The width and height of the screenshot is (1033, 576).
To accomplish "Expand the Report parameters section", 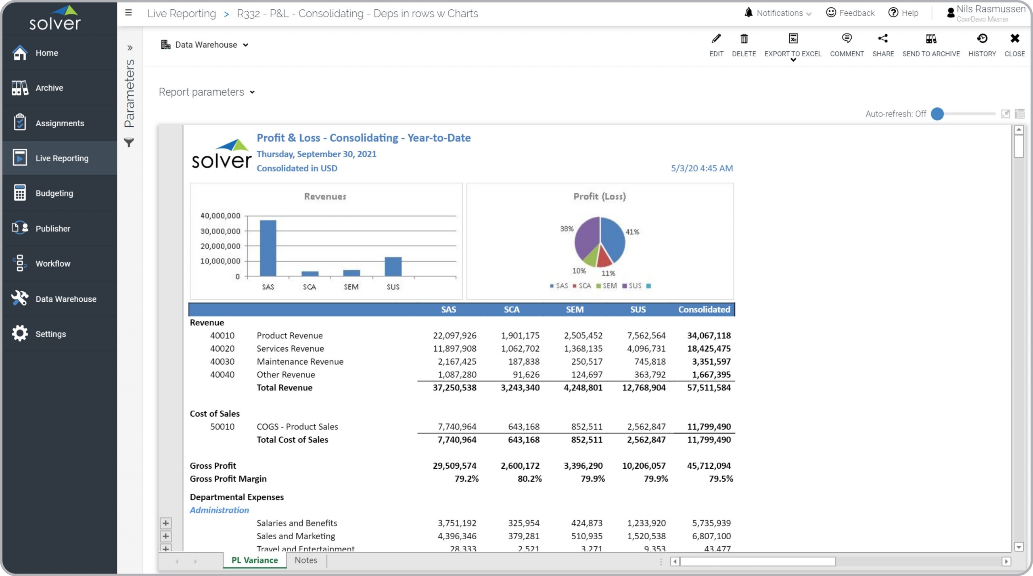I will (207, 92).
